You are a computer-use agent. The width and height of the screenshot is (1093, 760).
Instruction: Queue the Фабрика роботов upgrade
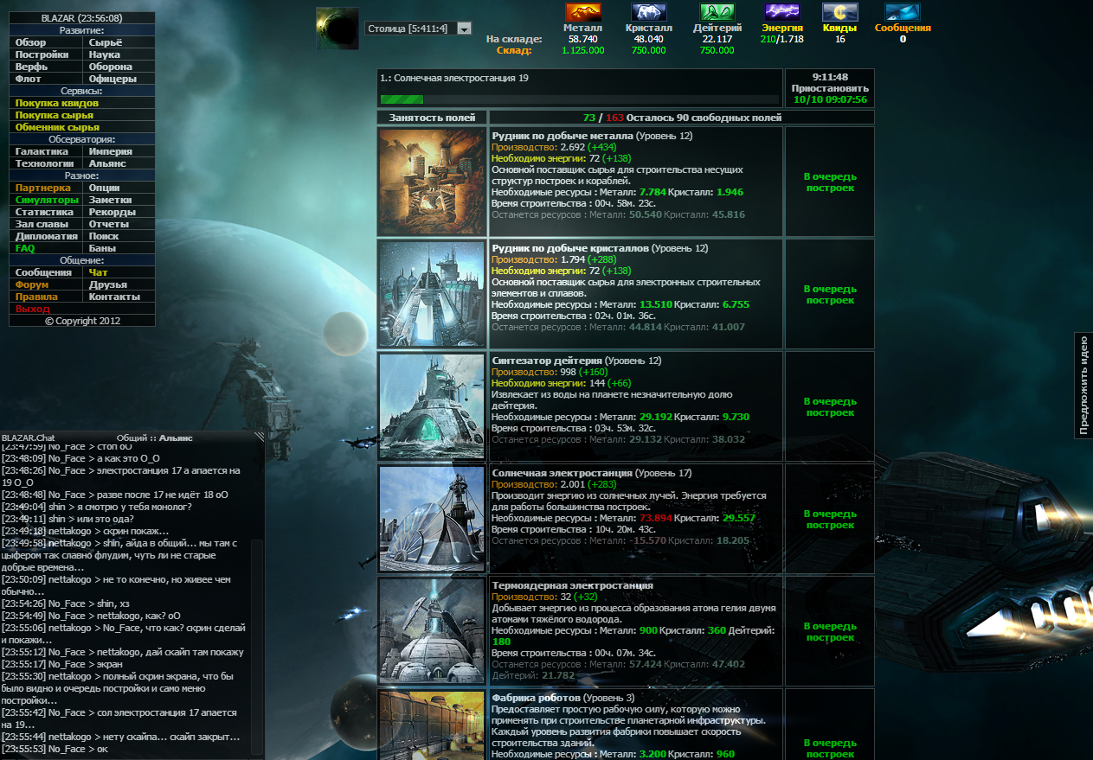point(830,748)
